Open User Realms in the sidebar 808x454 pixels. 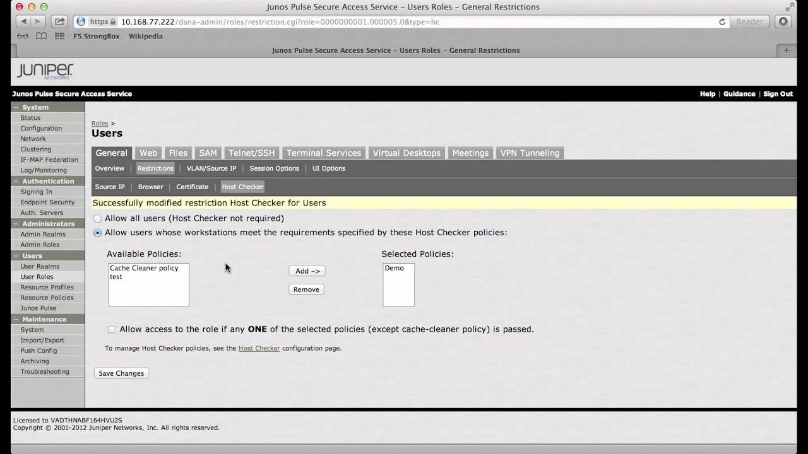(x=40, y=266)
